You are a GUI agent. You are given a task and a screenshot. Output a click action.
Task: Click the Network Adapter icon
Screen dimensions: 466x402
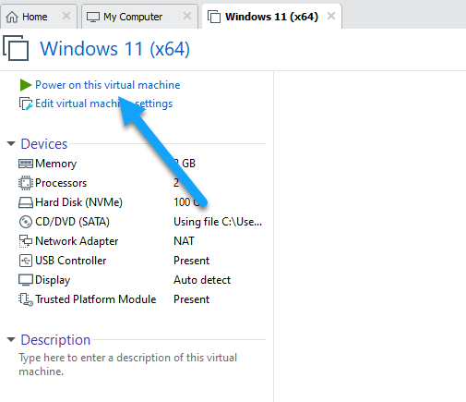coord(26,241)
